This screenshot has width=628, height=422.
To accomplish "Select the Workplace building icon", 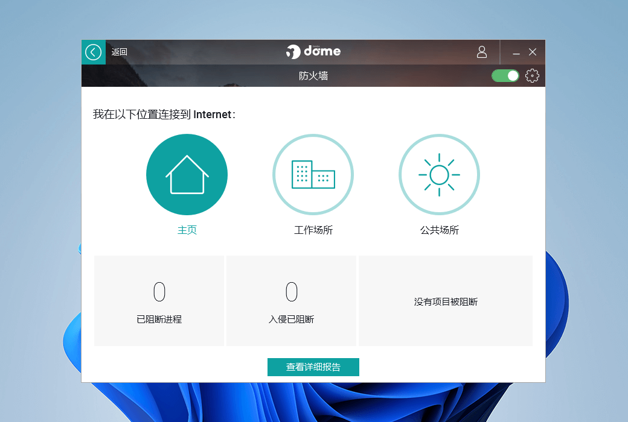I will [x=313, y=175].
